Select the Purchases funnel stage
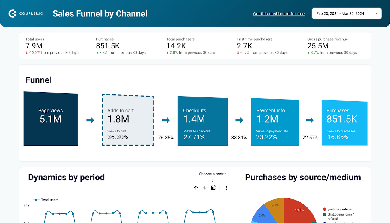This screenshot has width=390, height=223. 344,123
